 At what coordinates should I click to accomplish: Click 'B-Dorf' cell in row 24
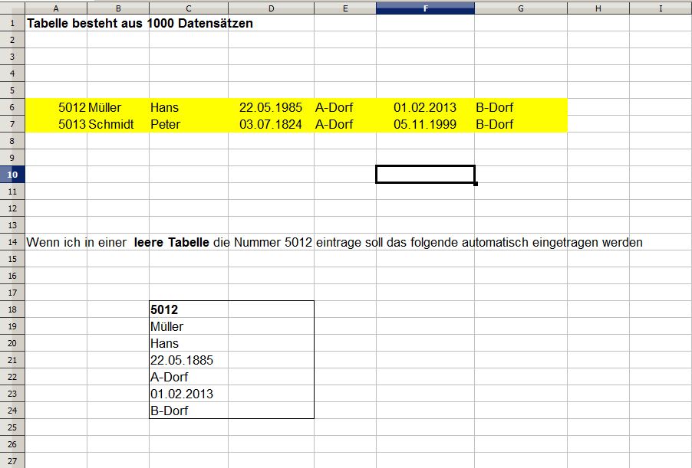(189, 411)
